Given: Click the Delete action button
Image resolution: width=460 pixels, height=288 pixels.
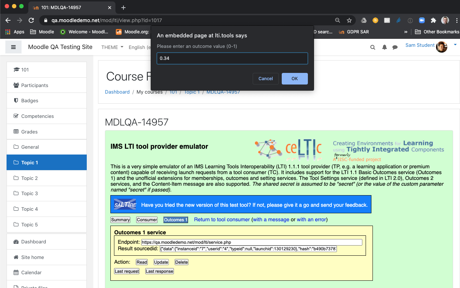Looking at the screenshot, I should point(182,262).
